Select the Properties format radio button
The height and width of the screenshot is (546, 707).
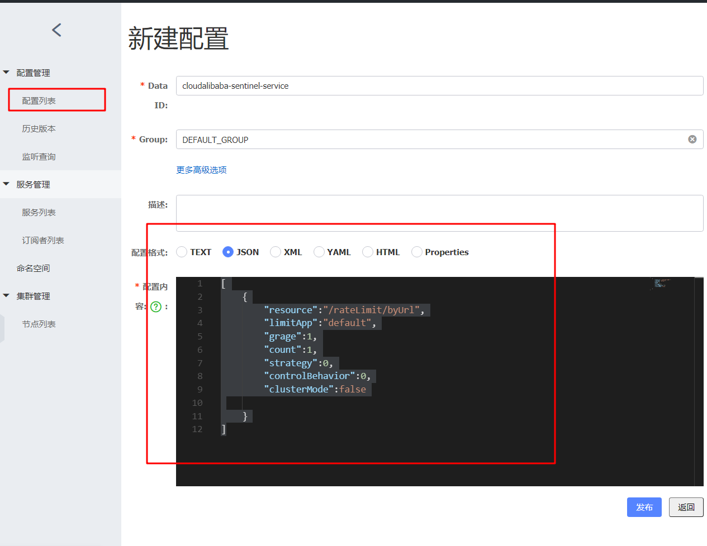[x=417, y=252]
